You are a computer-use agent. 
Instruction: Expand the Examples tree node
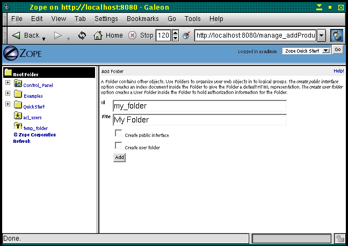coord(8,93)
